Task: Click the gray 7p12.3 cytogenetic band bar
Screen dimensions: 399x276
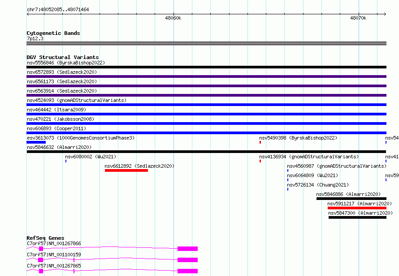Action: (x=206, y=43)
